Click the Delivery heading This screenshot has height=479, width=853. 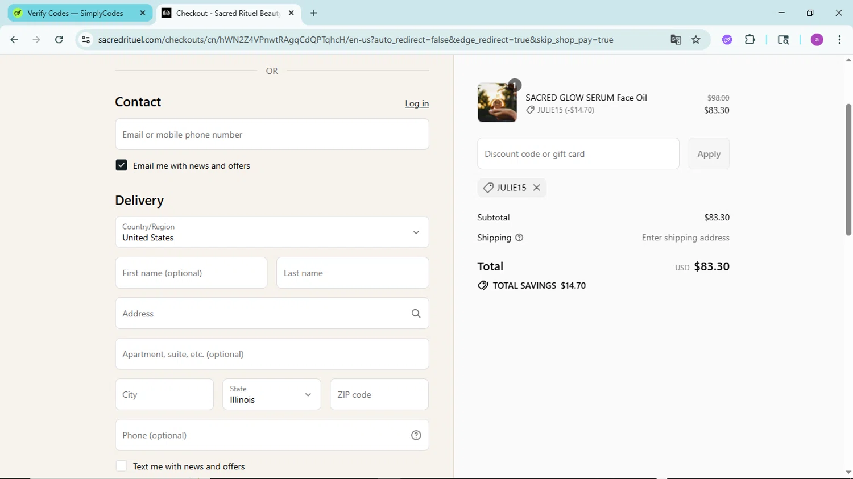[139, 200]
